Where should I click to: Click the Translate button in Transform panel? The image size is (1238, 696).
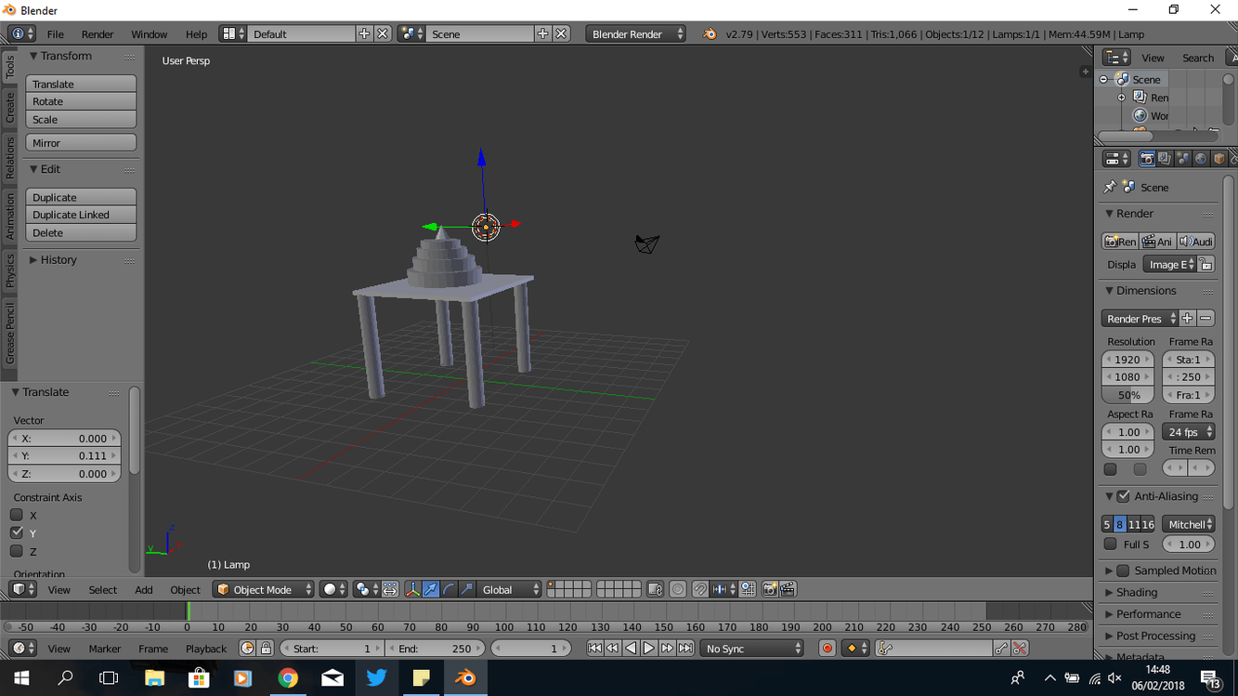point(81,84)
